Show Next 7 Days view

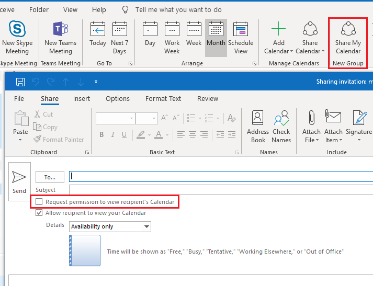click(x=120, y=38)
